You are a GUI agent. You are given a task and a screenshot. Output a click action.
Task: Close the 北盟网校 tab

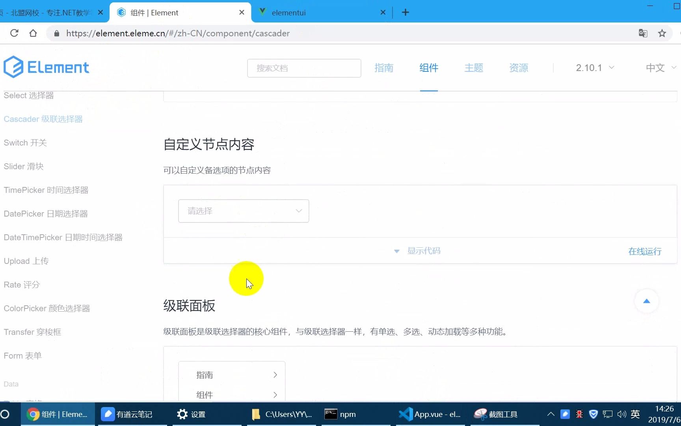tap(100, 13)
